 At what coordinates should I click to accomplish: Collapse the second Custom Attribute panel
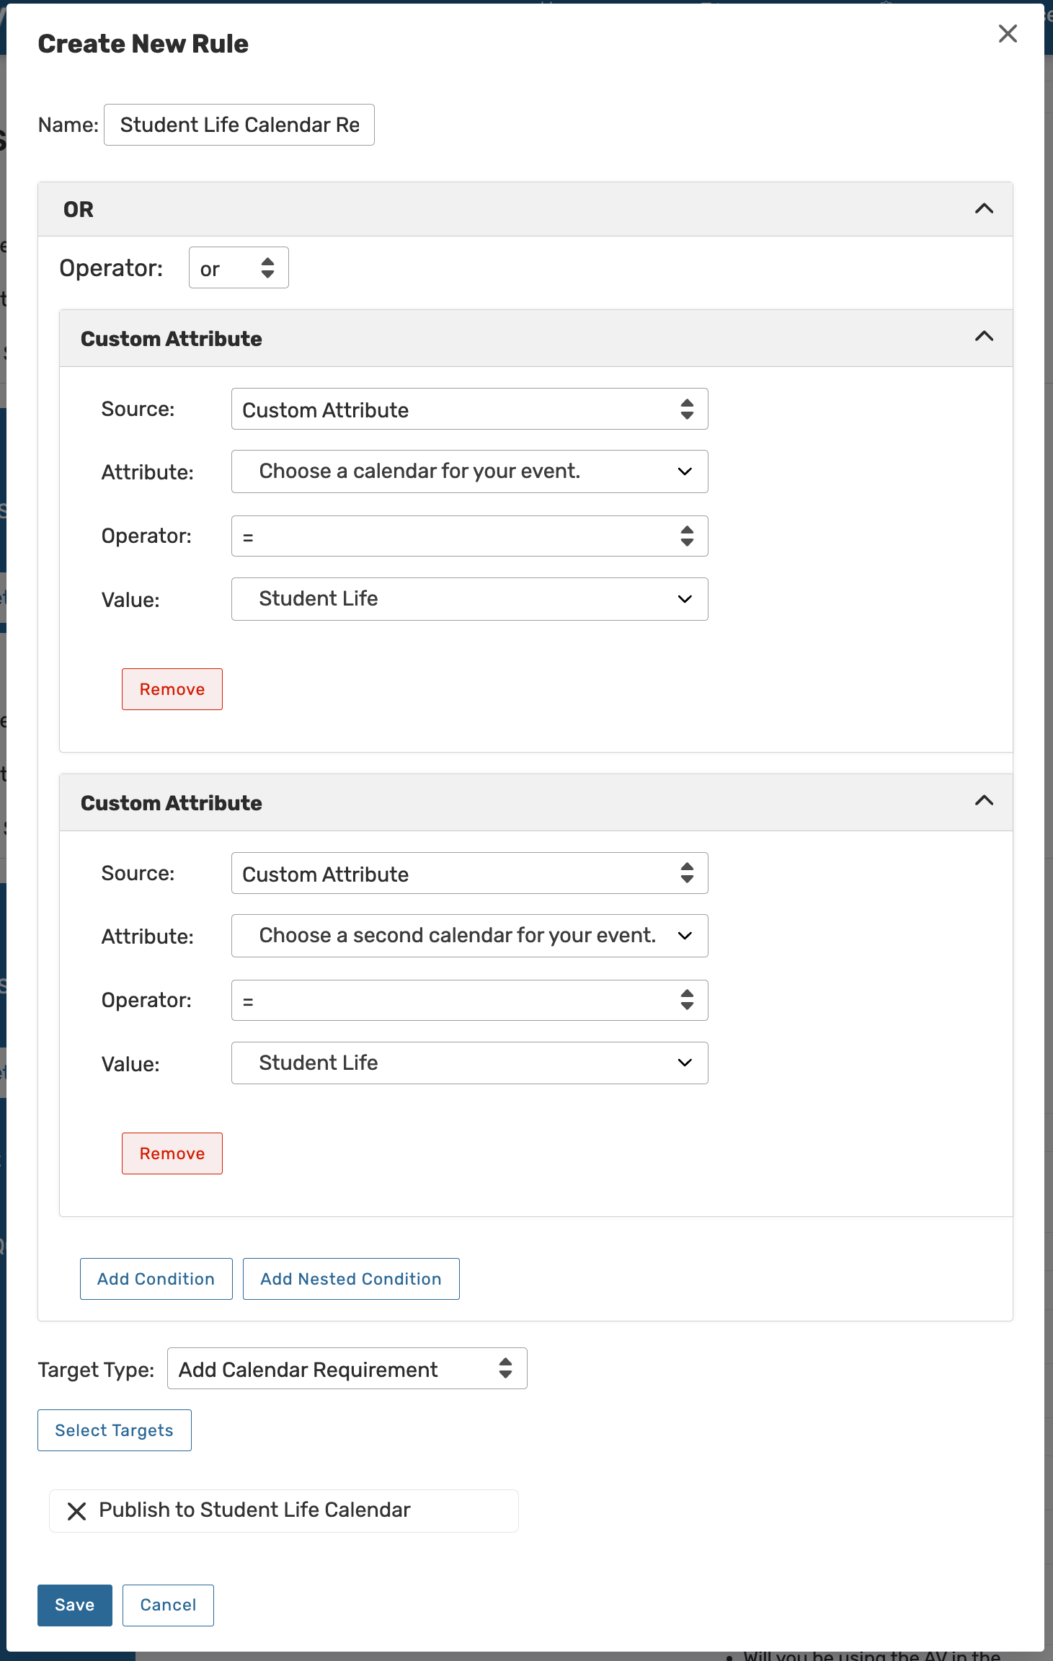tap(984, 801)
